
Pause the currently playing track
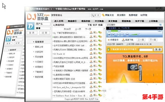tap(109, 35)
